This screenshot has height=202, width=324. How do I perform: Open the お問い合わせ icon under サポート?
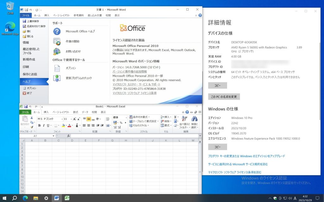click(57, 50)
